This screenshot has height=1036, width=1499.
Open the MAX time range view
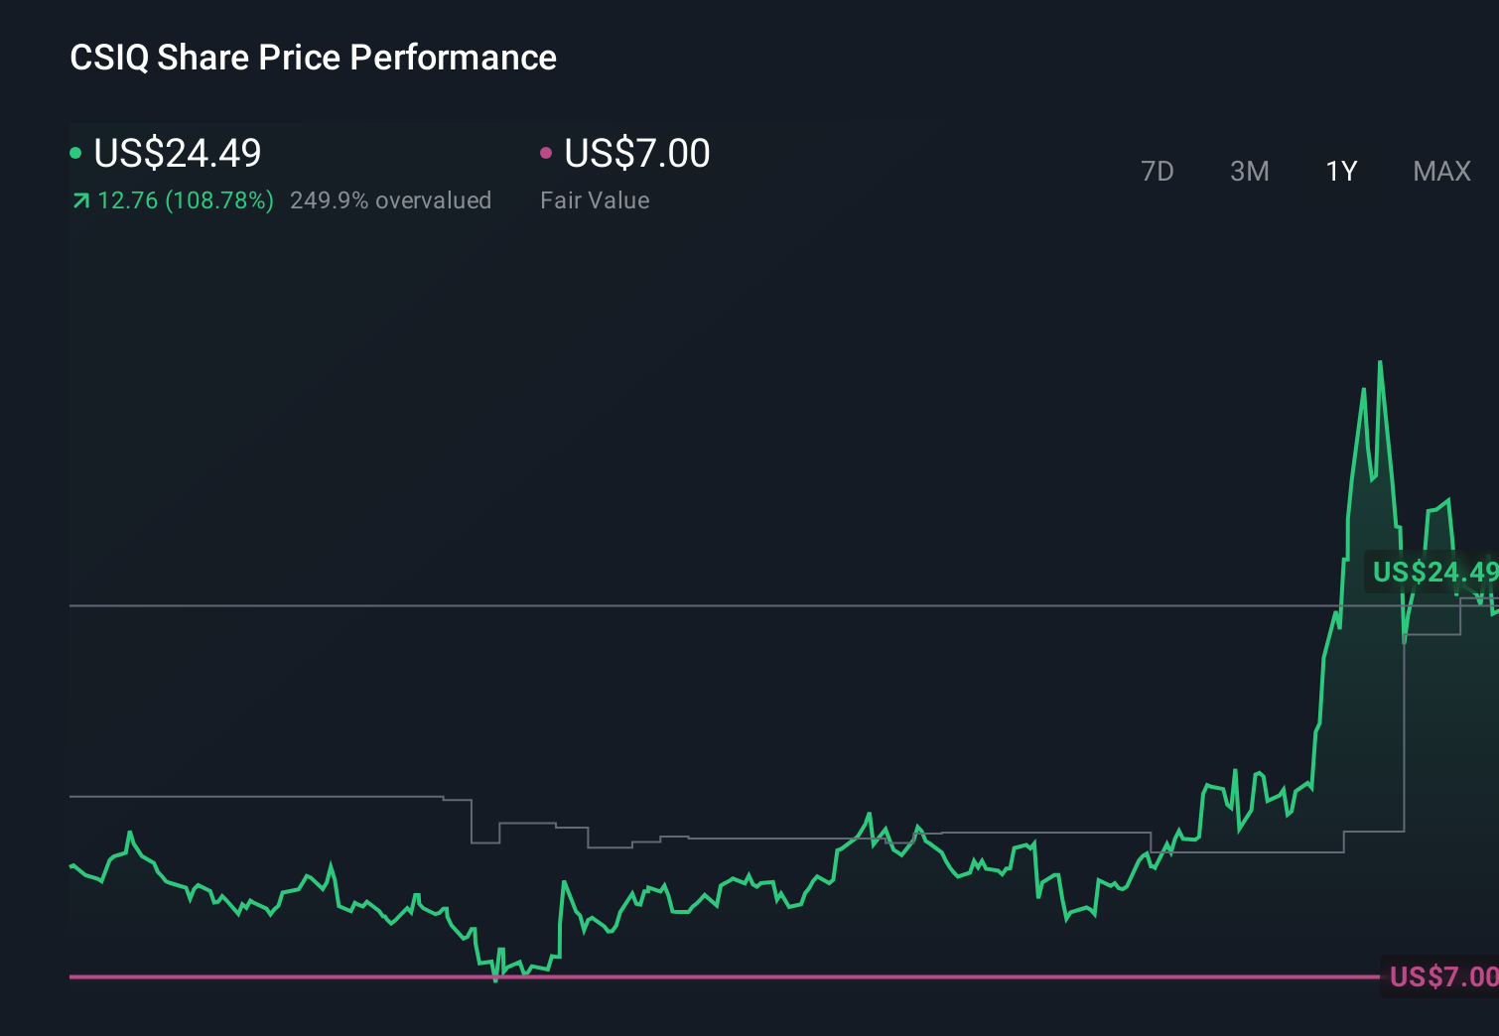[1440, 171]
